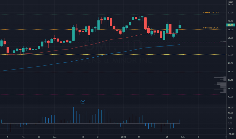Click the 18.00 price axis label
The image size is (236, 139).
231,72
